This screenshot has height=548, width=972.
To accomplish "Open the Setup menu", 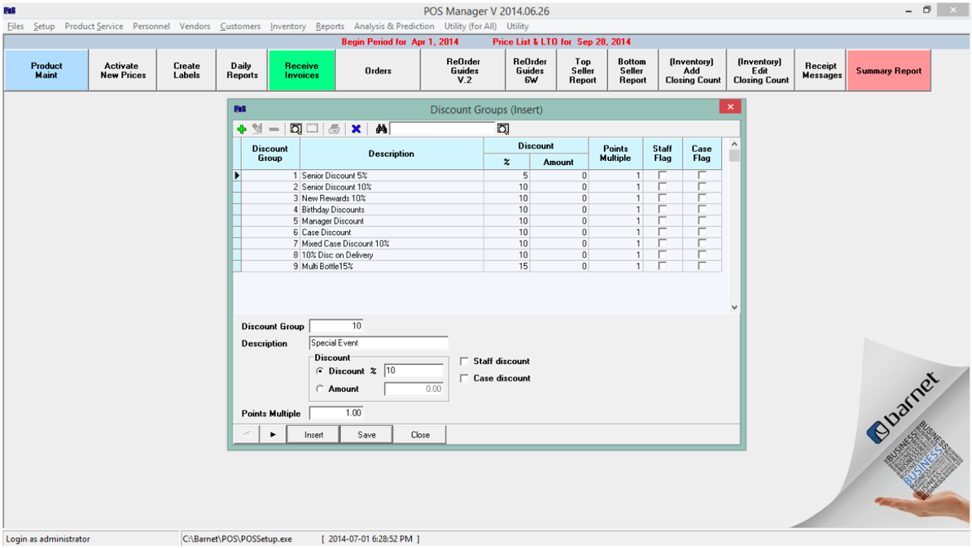I will tap(44, 26).
